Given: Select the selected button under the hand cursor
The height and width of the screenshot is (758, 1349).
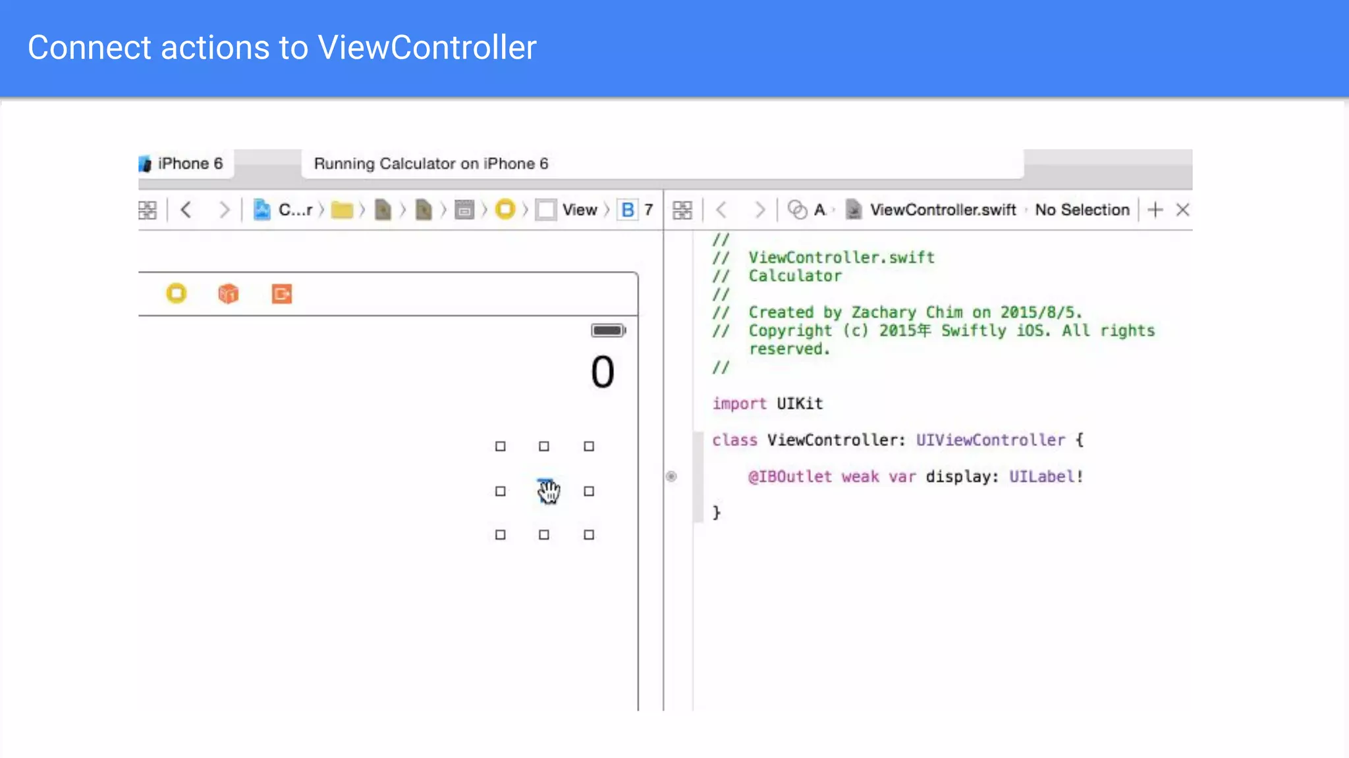Looking at the screenshot, I should (x=545, y=490).
